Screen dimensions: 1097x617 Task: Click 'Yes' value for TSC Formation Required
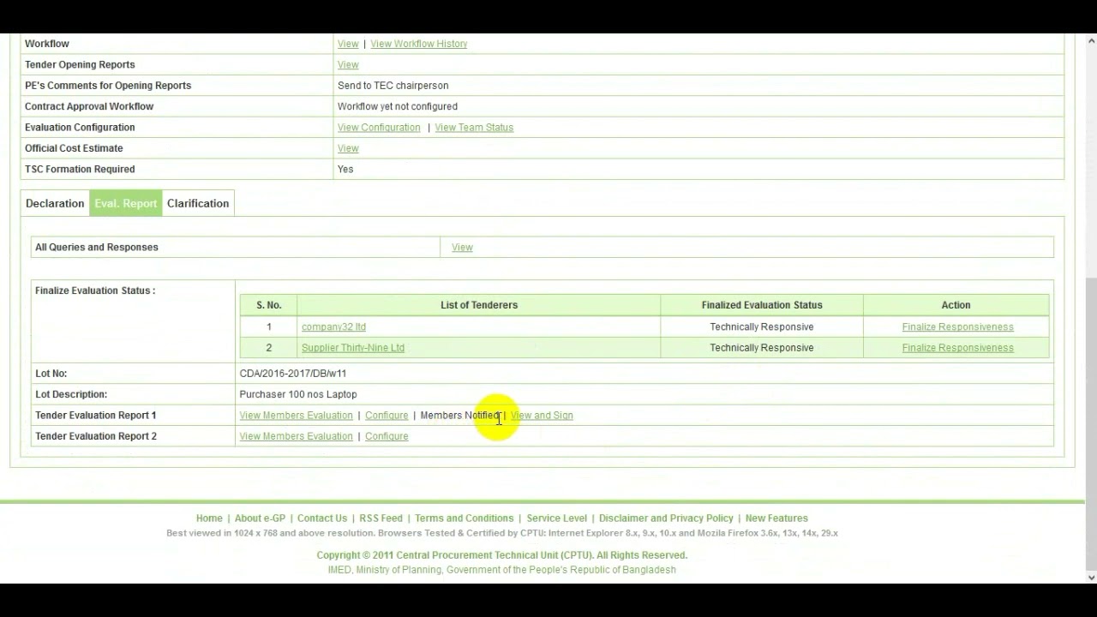coord(345,170)
